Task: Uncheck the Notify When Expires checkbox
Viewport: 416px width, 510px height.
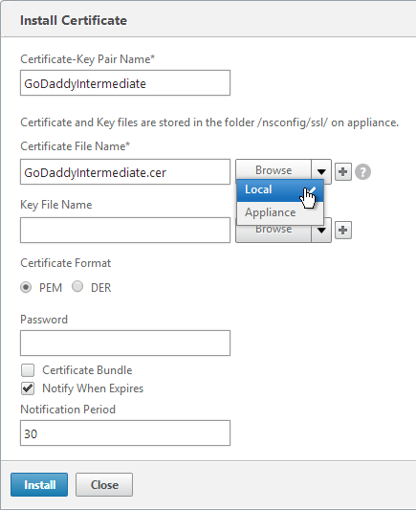Action: [28, 388]
